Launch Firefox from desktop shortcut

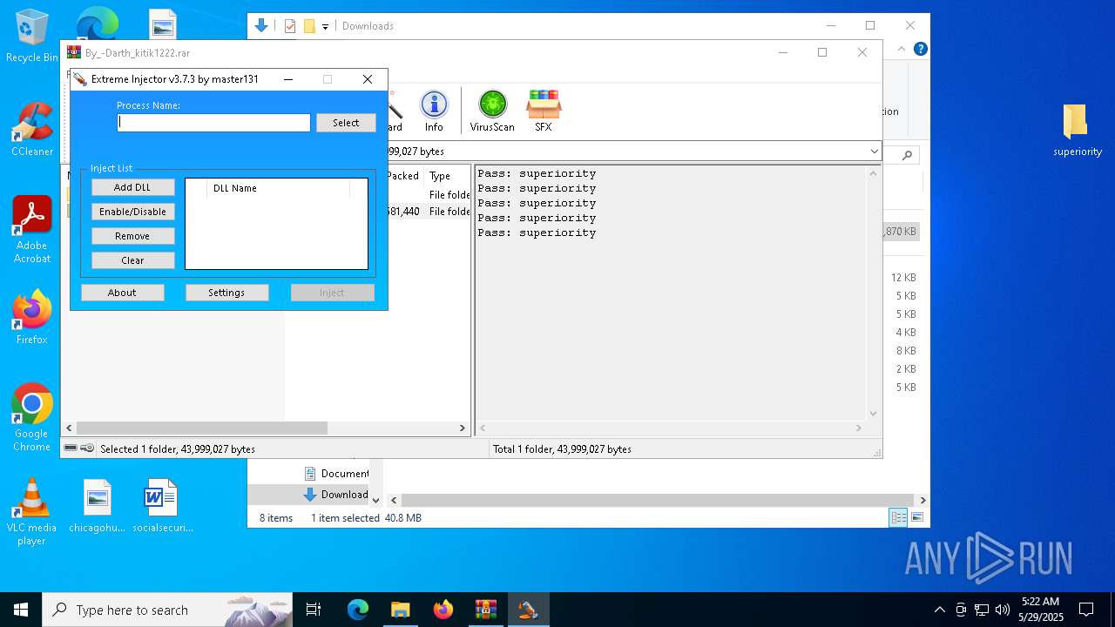click(32, 317)
